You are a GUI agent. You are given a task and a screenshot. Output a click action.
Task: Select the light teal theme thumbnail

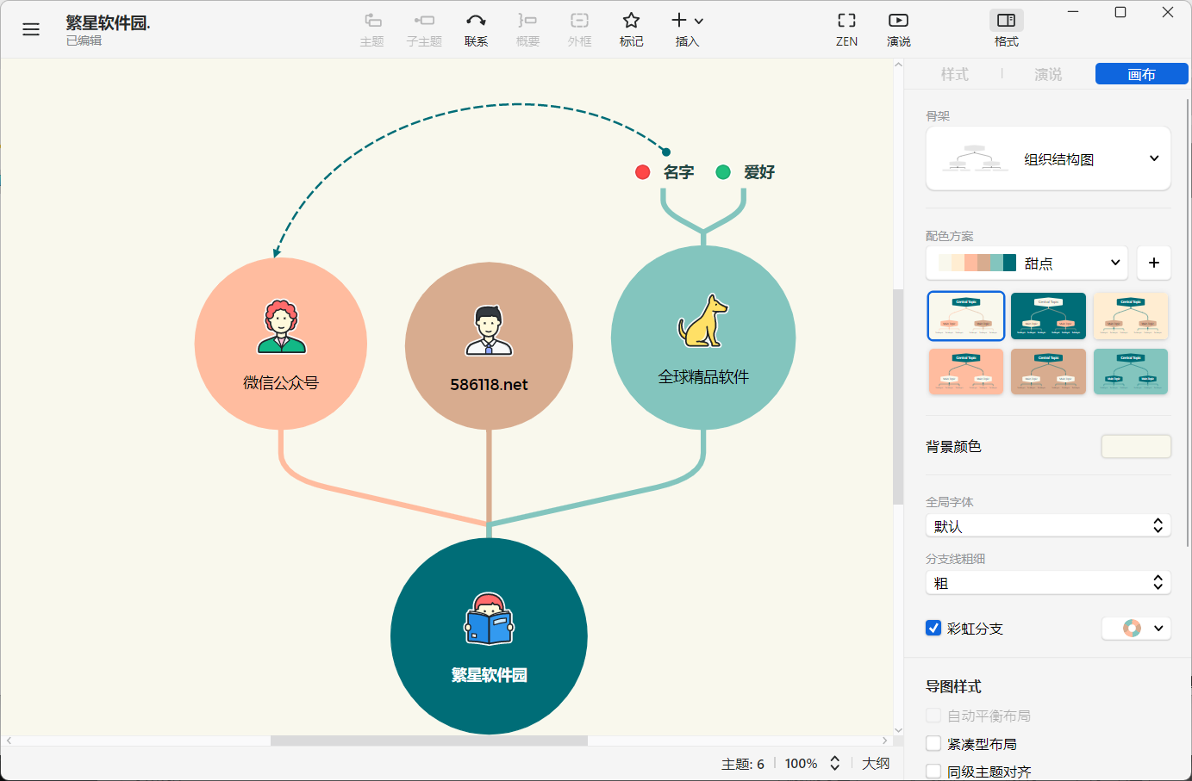click(1131, 371)
